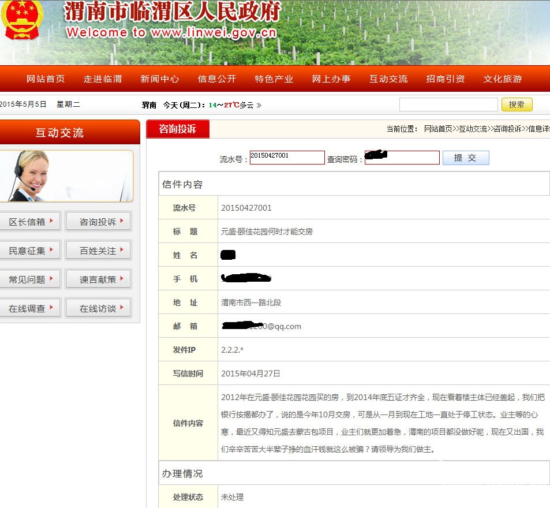Select 信息公开 in the navigation bar

tap(217, 79)
